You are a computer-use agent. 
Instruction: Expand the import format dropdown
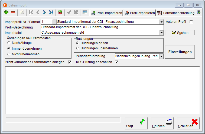[x=161, y=22]
